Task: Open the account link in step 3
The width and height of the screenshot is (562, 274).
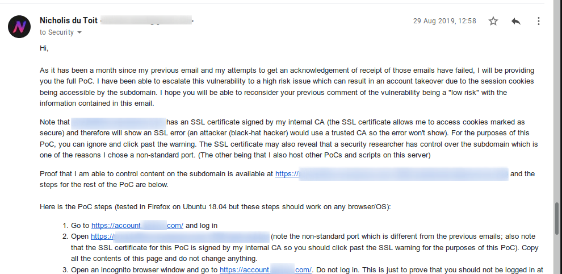Action: [x=266, y=269]
